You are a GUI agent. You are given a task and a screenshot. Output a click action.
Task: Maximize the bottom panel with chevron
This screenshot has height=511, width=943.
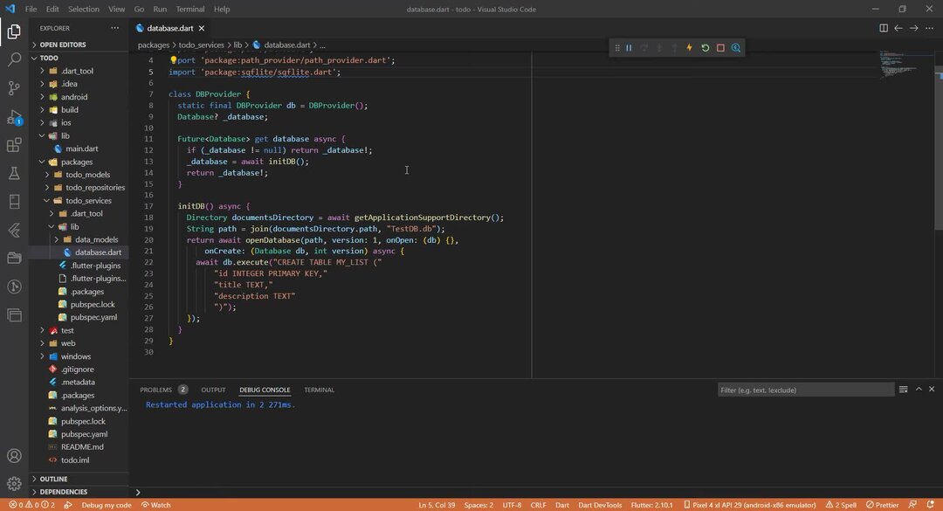click(x=919, y=390)
